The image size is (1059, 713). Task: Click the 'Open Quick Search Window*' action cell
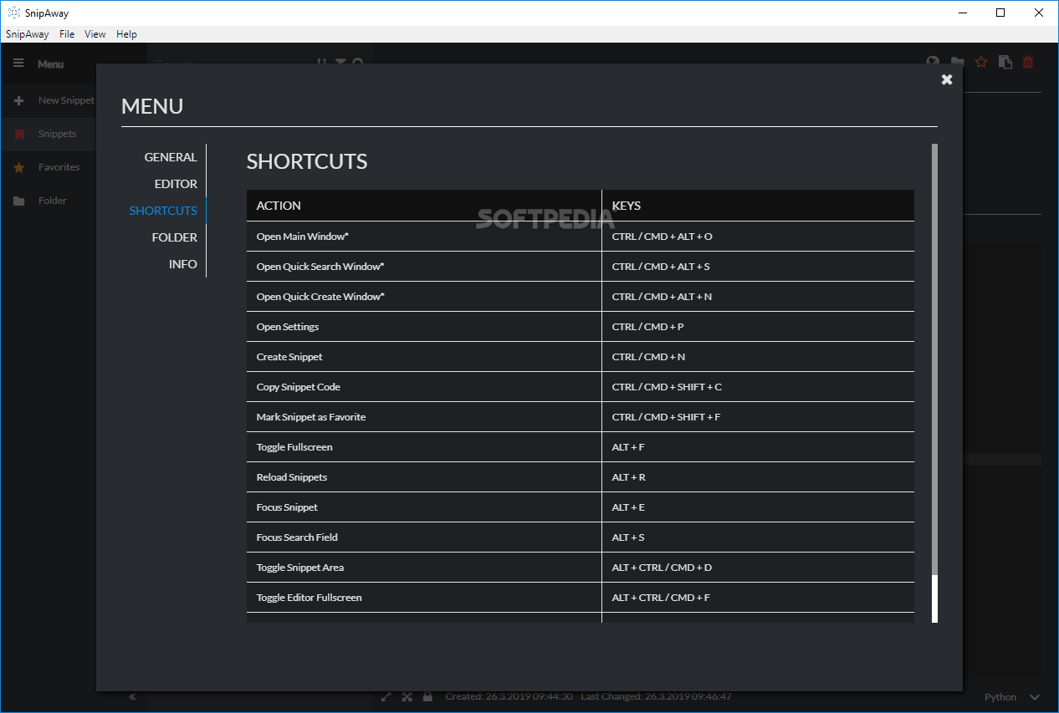[x=424, y=267]
